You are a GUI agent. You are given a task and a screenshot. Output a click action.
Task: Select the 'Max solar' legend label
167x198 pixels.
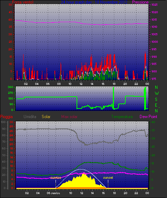(69, 117)
